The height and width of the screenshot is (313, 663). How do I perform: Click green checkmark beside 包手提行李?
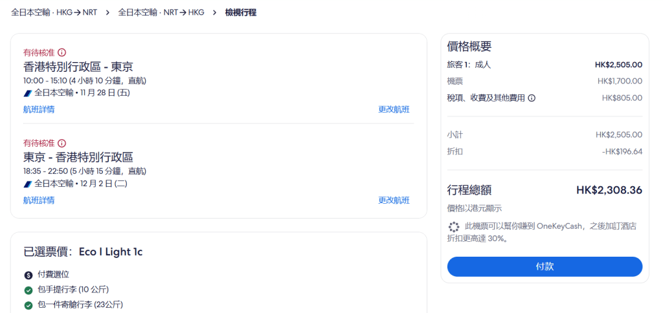click(28, 290)
